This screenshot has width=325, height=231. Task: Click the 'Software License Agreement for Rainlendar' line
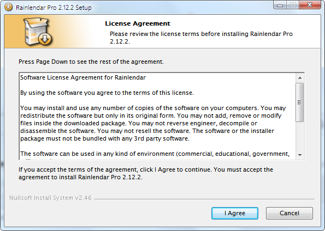83,77
